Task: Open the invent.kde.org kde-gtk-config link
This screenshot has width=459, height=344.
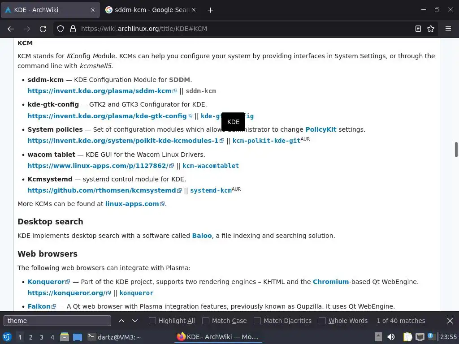Action: (x=110, y=116)
